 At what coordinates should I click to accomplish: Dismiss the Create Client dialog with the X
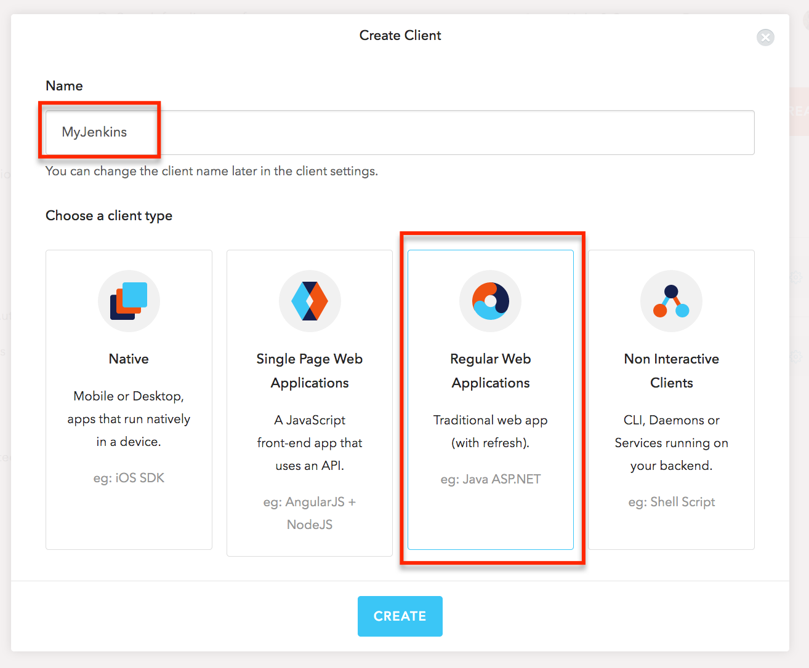click(x=765, y=38)
